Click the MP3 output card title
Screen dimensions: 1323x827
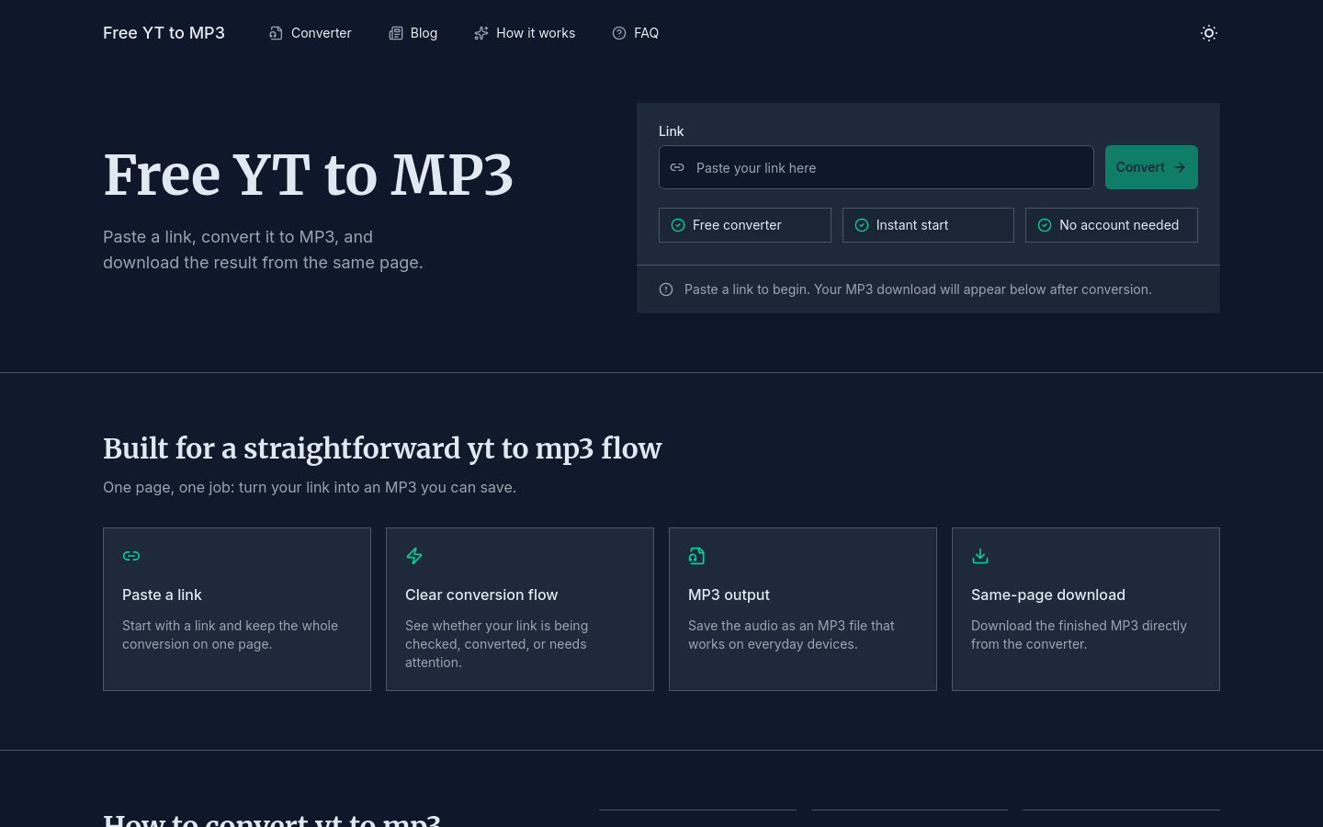pyautogui.click(x=729, y=595)
